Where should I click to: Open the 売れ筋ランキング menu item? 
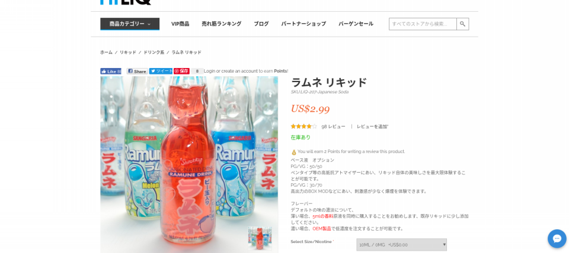[221, 24]
